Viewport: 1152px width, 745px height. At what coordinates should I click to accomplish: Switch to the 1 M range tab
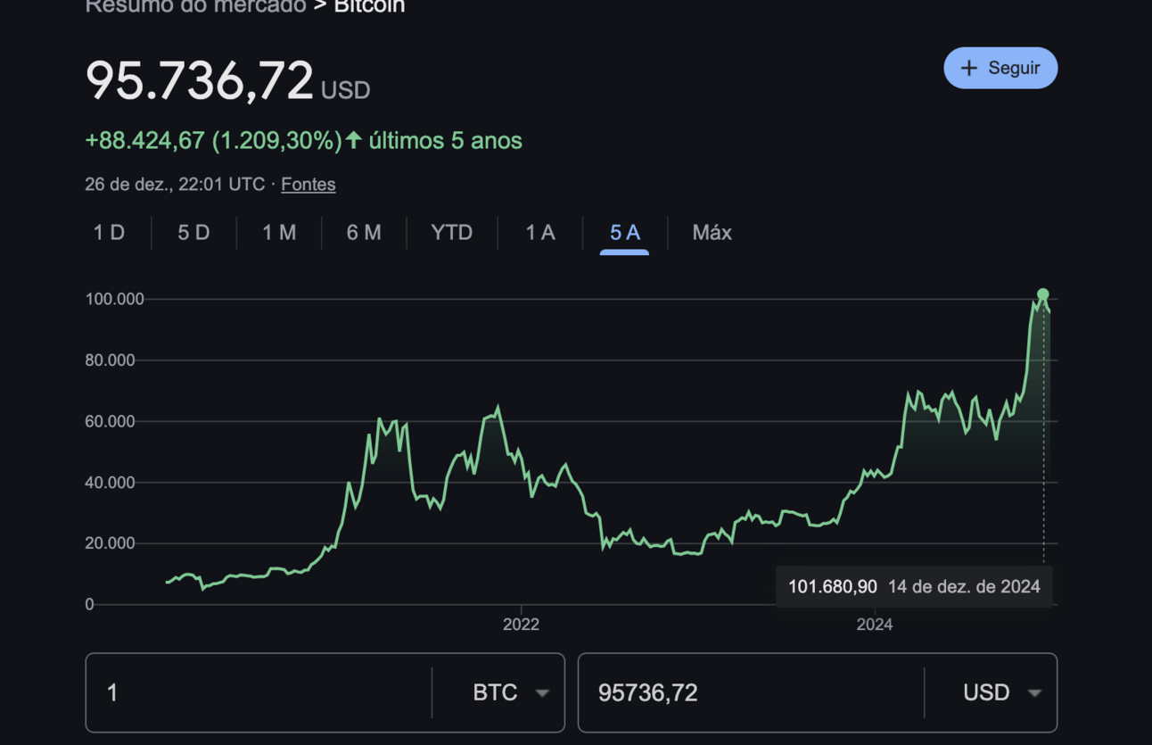[279, 233]
